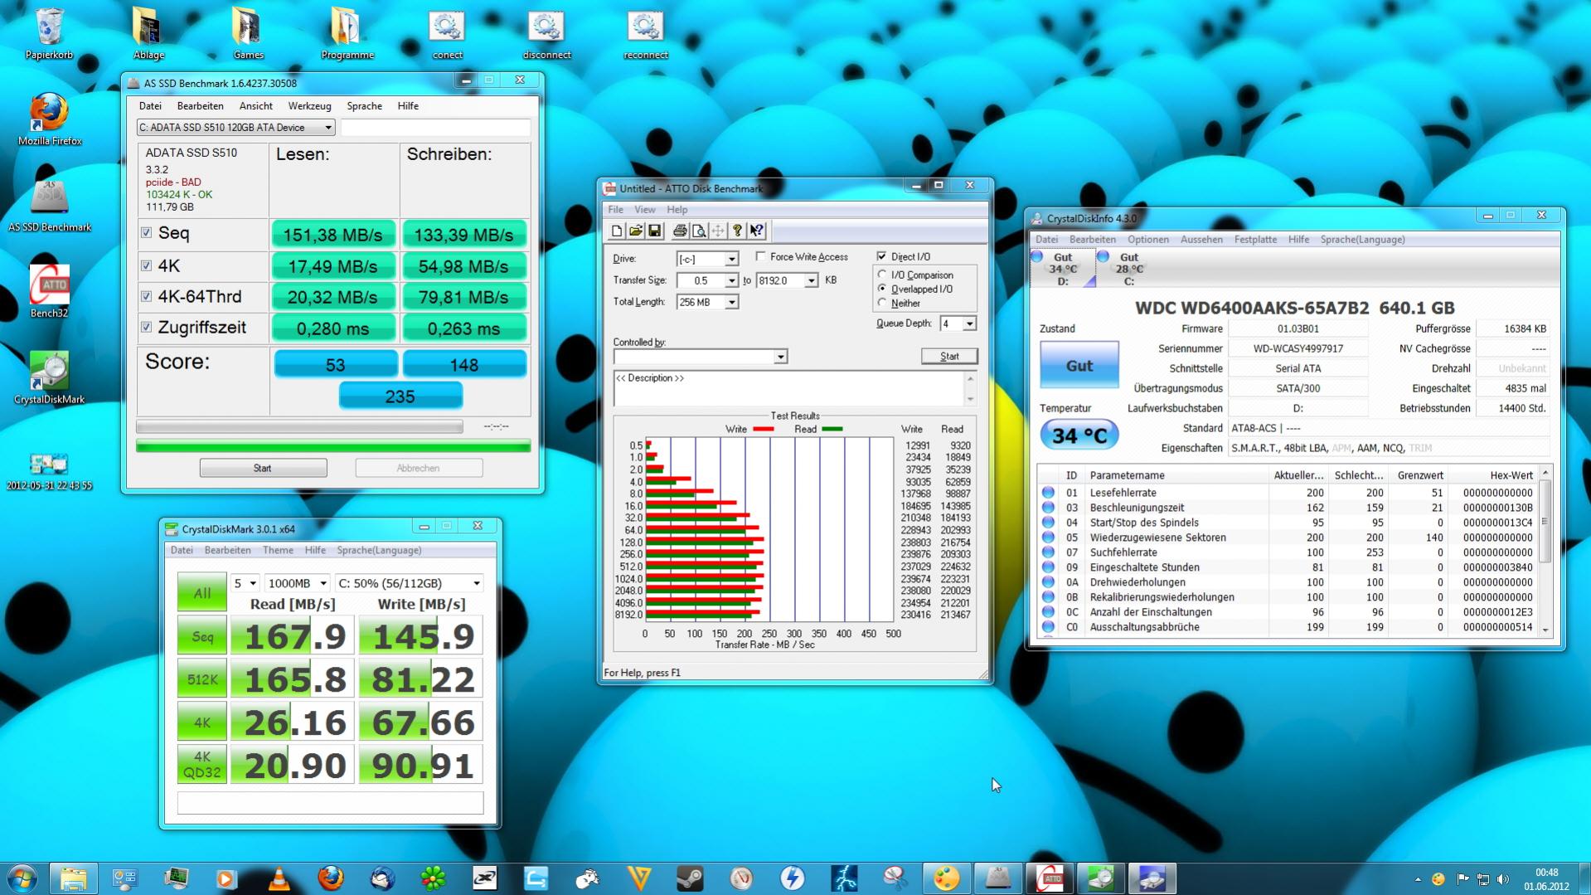Toggle the 4K checkbox in AS SSD Benchmark

point(147,265)
